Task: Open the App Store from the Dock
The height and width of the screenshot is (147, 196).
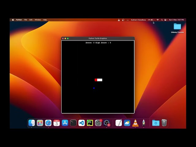Action: [65, 123]
